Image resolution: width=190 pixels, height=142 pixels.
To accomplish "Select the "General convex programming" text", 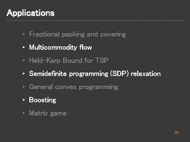I will (73, 87).
